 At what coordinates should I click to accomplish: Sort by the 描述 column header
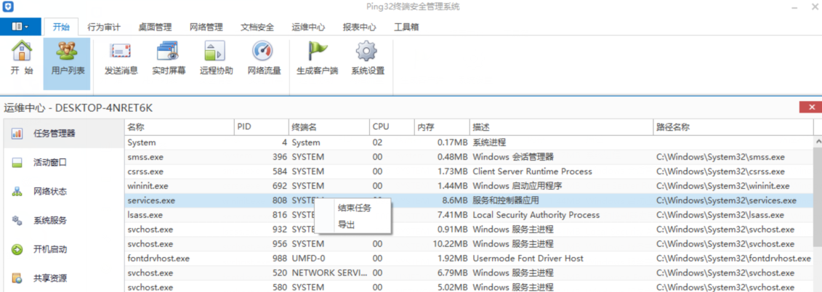[562, 127]
